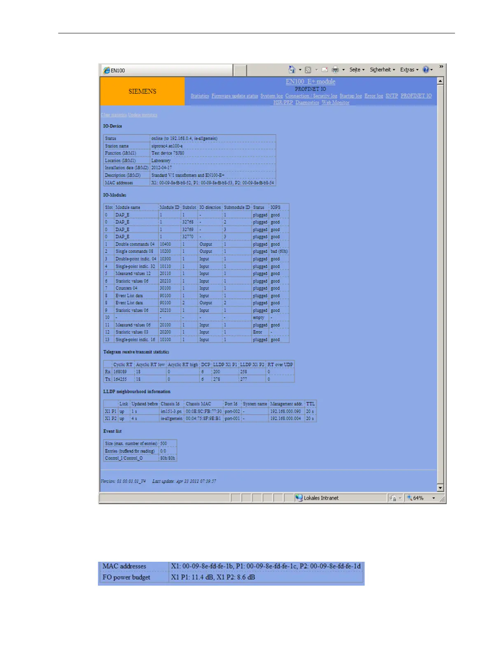
Task: Open the Web Monitor link
Action: pyautogui.click(x=336, y=103)
